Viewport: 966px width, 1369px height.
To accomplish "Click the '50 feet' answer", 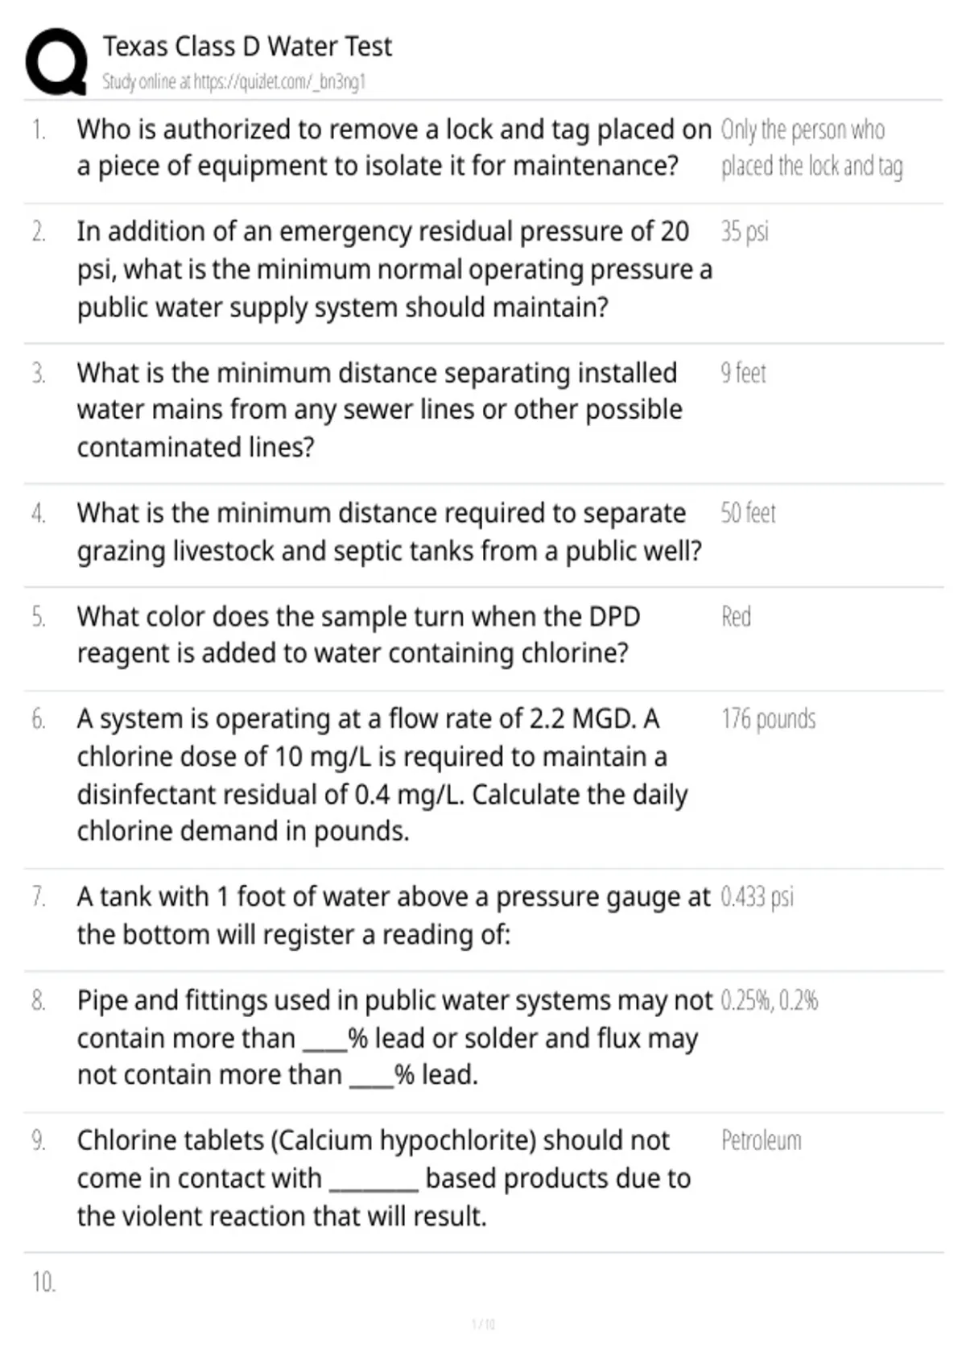I will tap(748, 513).
